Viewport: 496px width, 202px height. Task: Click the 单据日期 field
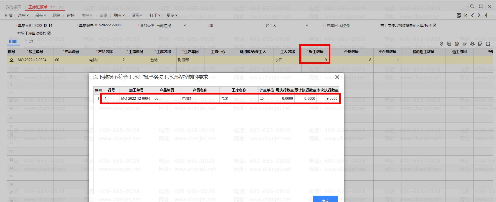coord(49,25)
